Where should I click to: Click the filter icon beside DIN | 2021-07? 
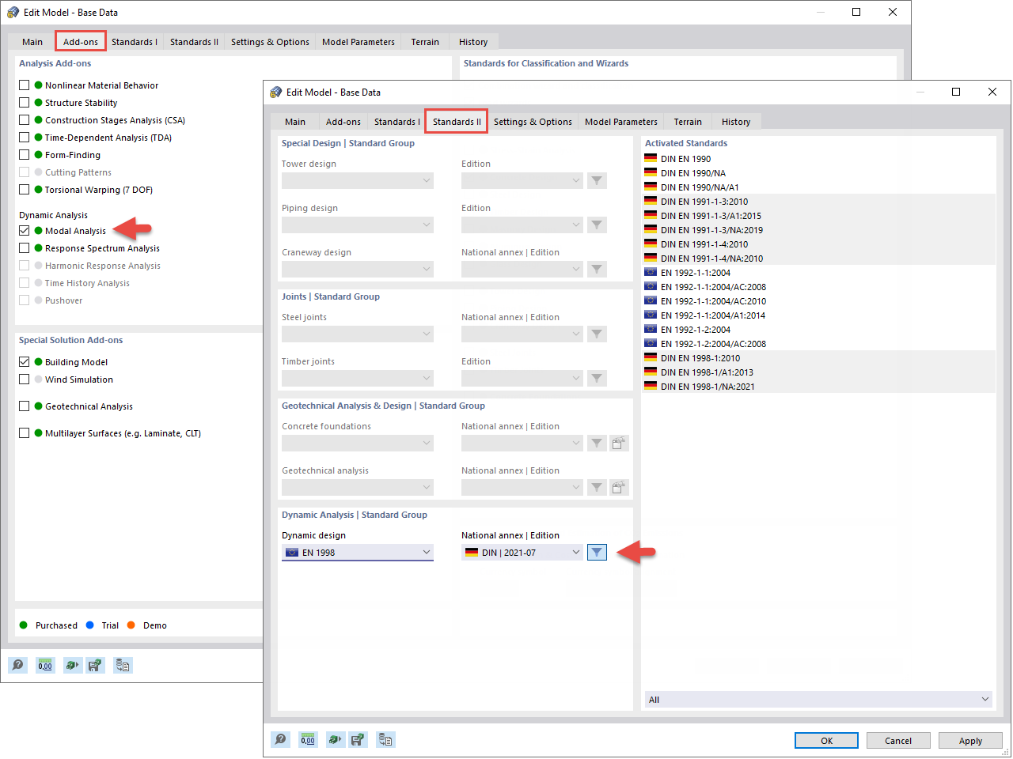597,553
